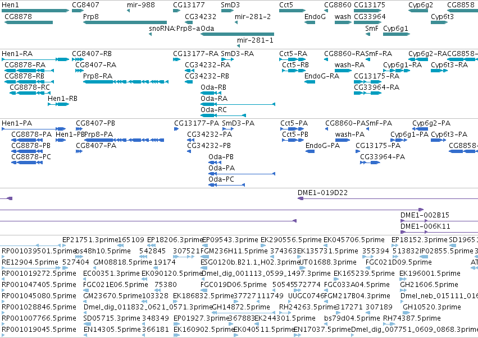Screen dimensions: 478x338
Task: Click the mir-988 gene label
Action: pyautogui.click(x=141, y=5)
